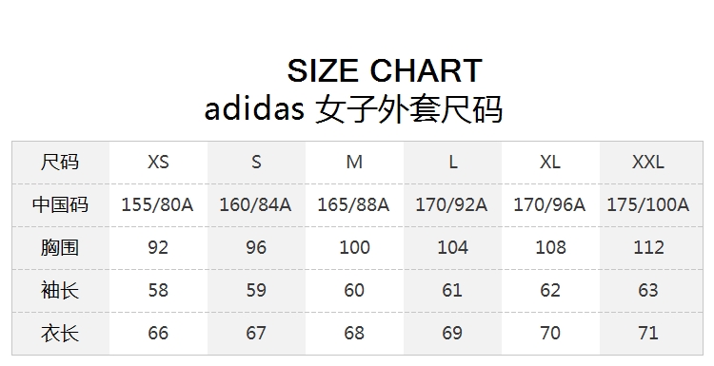Click the XS size column header
The image size is (714, 366).
[x=158, y=163]
